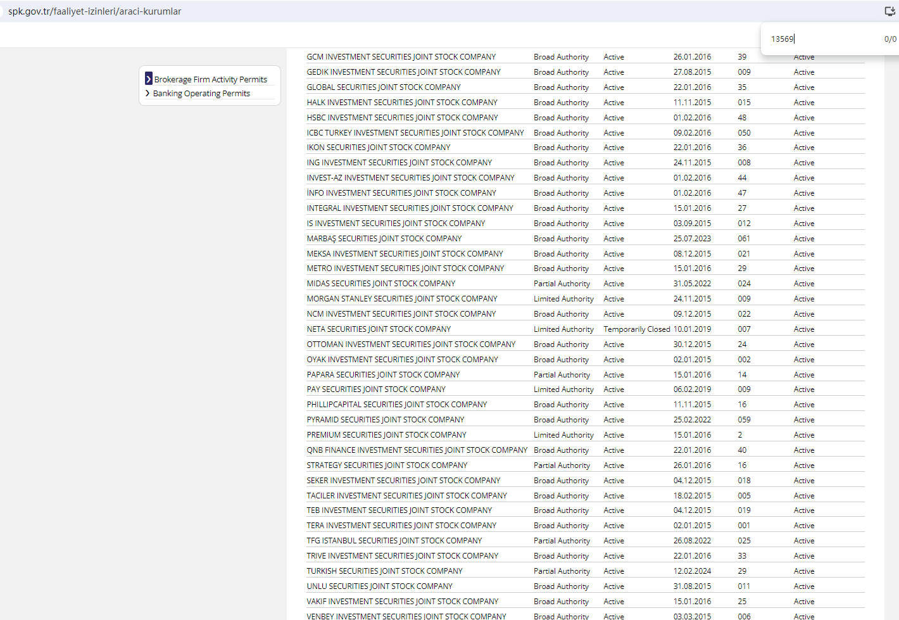Screen dimensions: 899x620
Task: Select GCM INVESTMENT SECURITIES company name
Action: [401, 57]
